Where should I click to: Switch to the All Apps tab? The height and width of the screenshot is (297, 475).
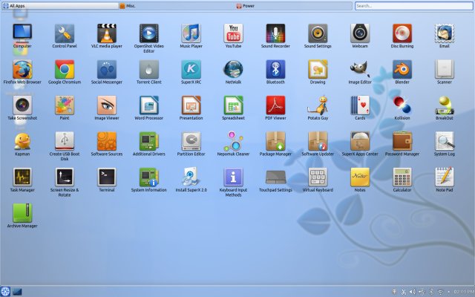[x=60, y=6]
